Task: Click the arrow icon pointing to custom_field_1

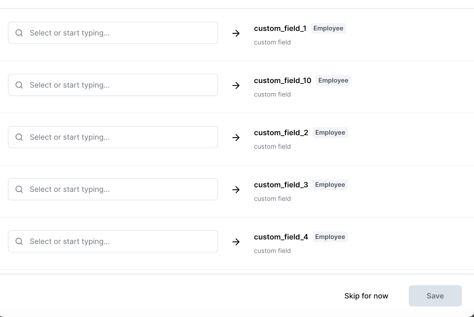Action: [x=236, y=33]
